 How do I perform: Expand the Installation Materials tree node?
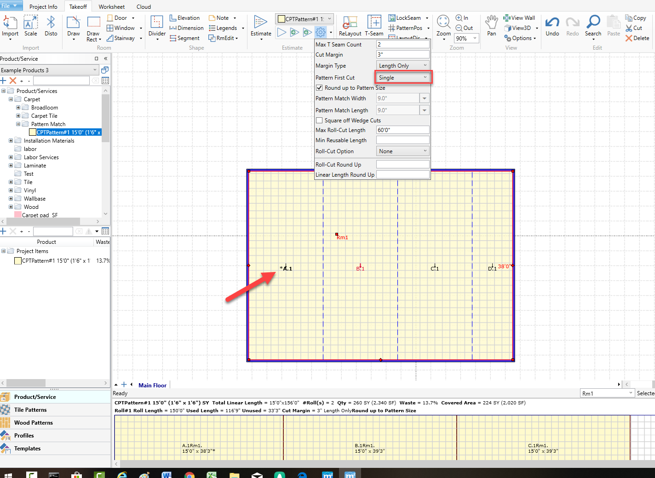(11, 141)
